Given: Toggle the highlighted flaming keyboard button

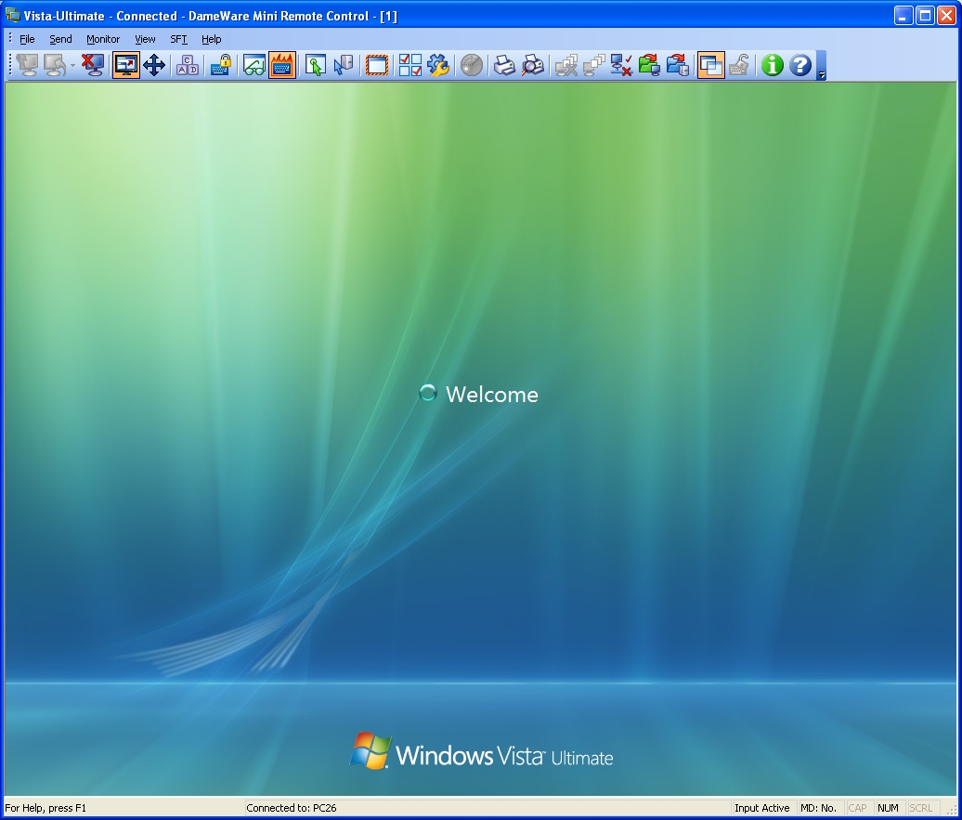Looking at the screenshot, I should [281, 65].
